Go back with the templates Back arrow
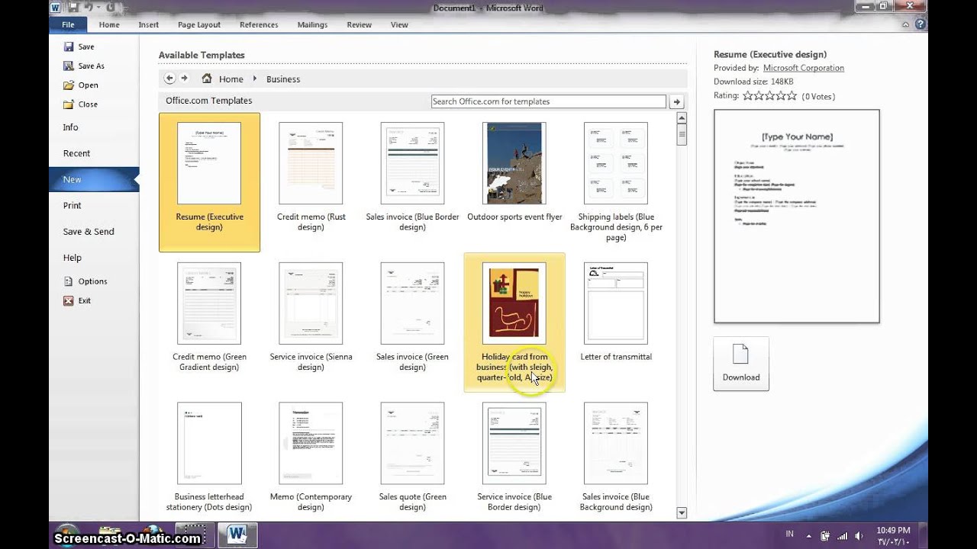This screenshot has width=977, height=549. coord(169,79)
